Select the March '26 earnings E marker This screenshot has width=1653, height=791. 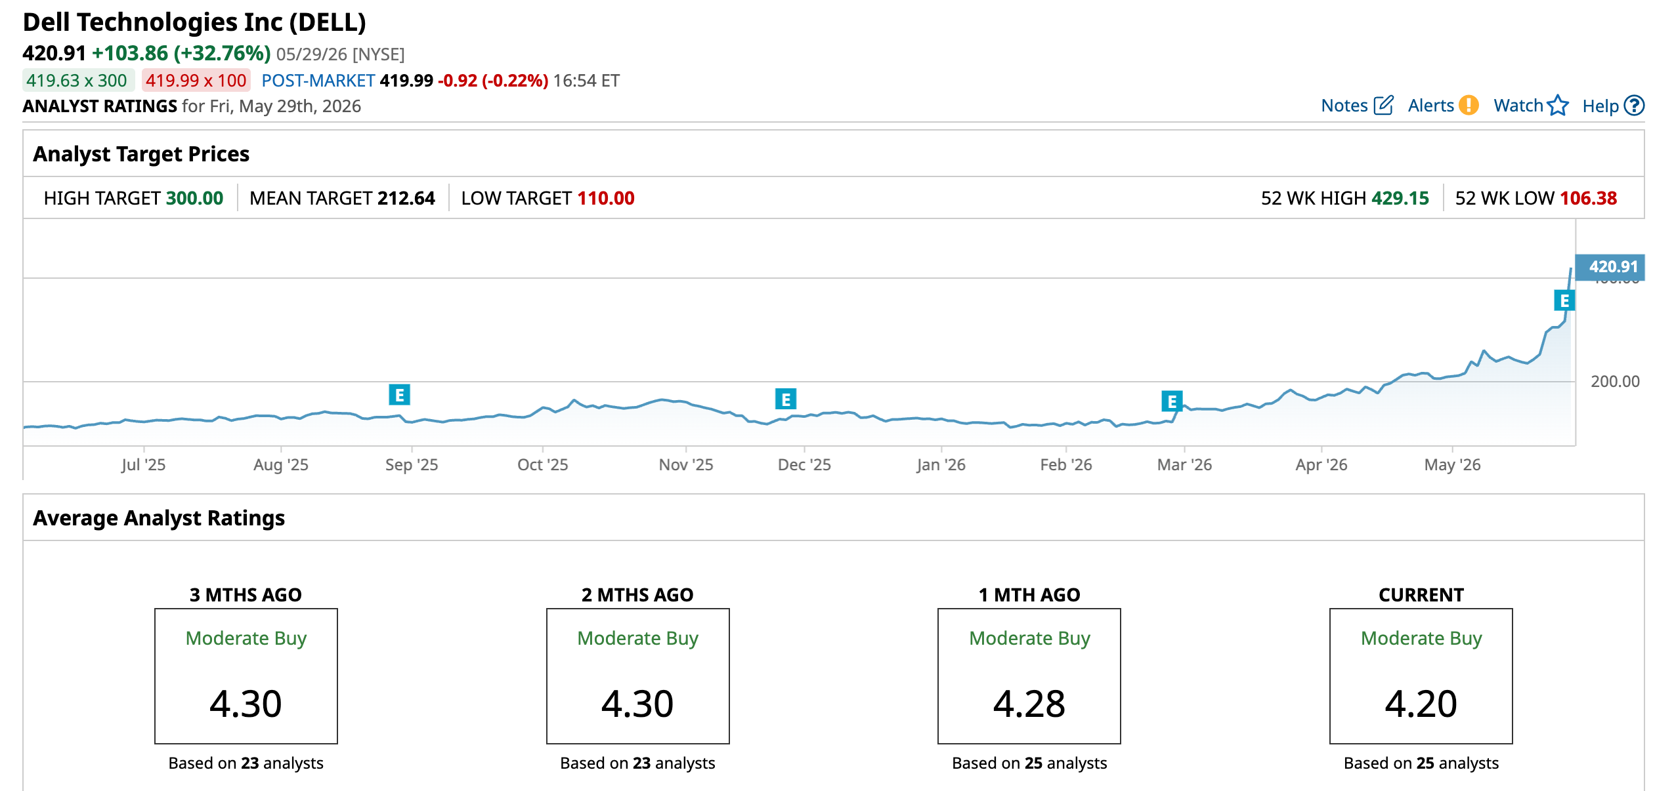(x=1172, y=401)
